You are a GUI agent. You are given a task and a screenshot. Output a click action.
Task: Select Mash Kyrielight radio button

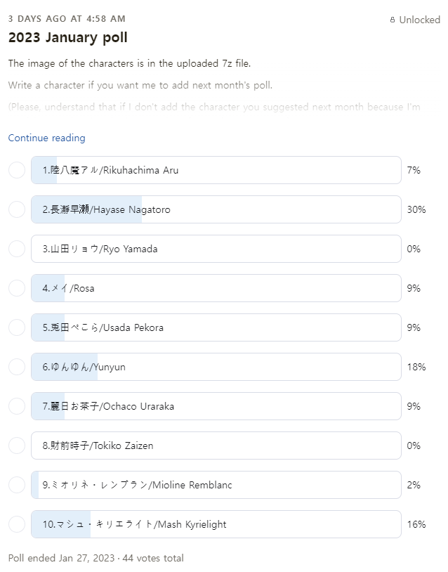[x=17, y=524]
